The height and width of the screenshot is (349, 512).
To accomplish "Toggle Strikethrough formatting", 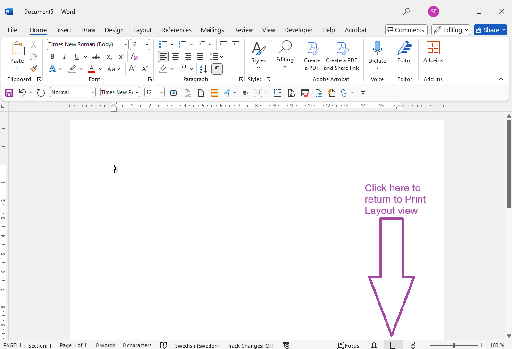I will click(96, 57).
